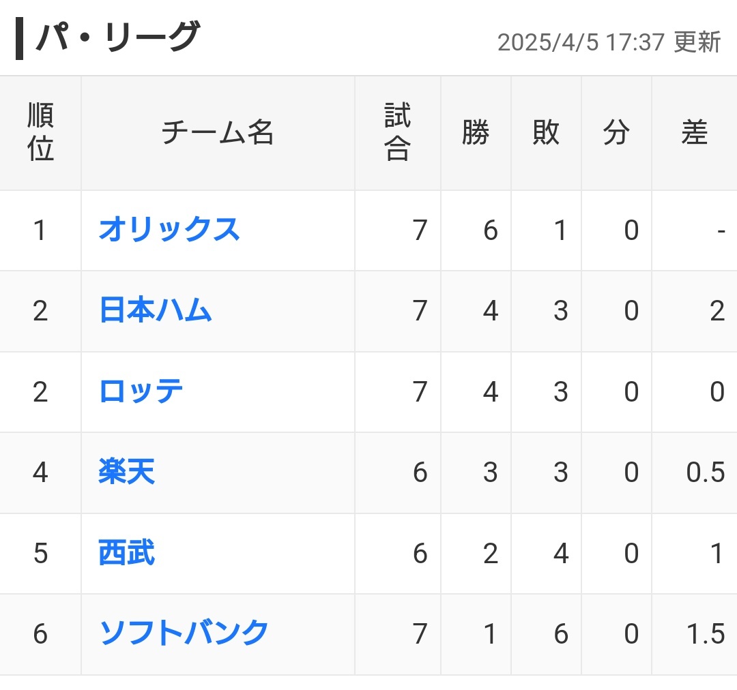Click the ロッテ team name
The height and width of the screenshot is (690, 737).
tap(141, 391)
